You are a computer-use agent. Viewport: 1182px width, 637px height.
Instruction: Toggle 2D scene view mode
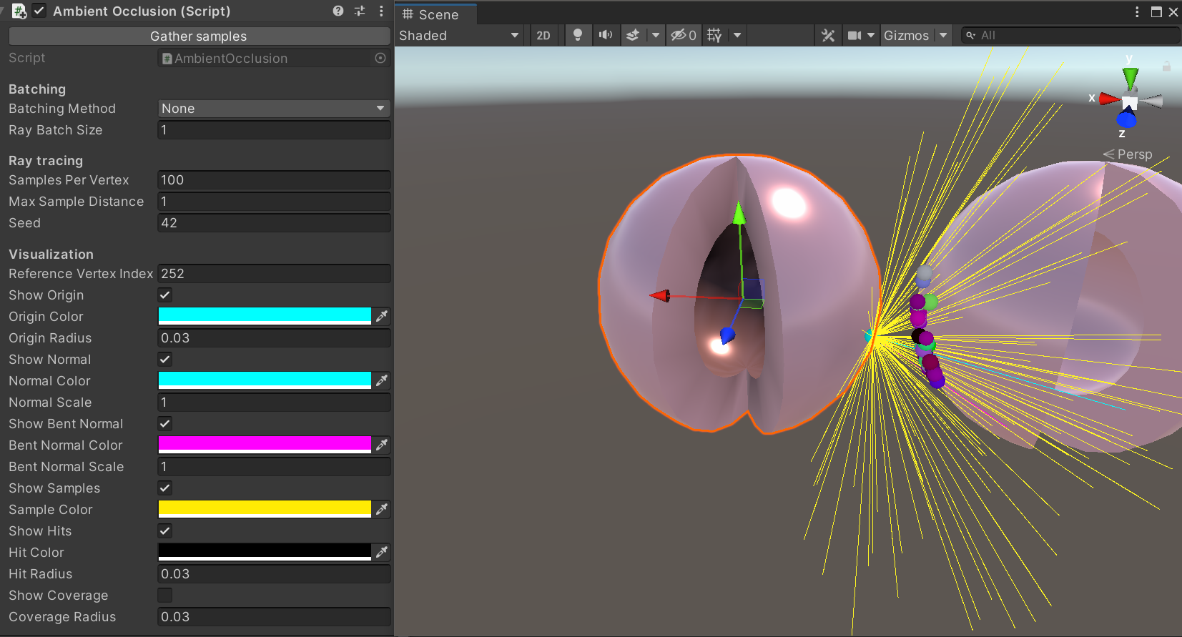click(543, 35)
